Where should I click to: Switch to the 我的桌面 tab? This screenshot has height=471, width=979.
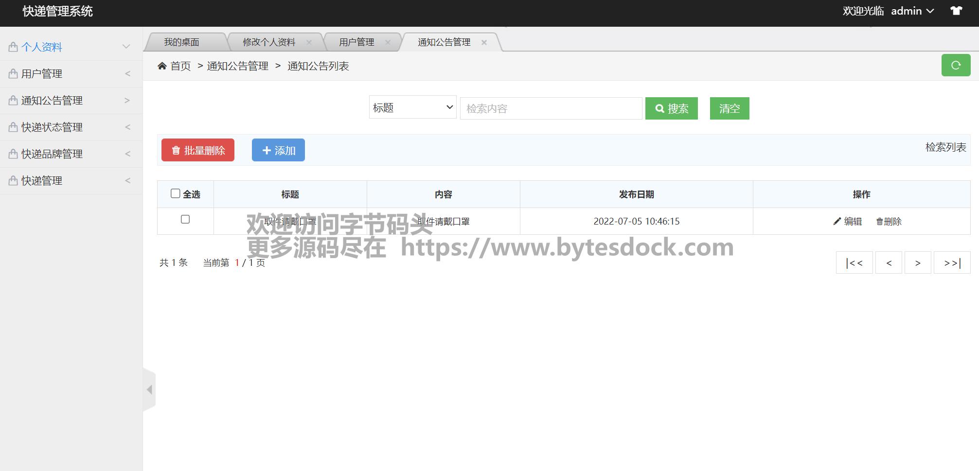point(181,42)
